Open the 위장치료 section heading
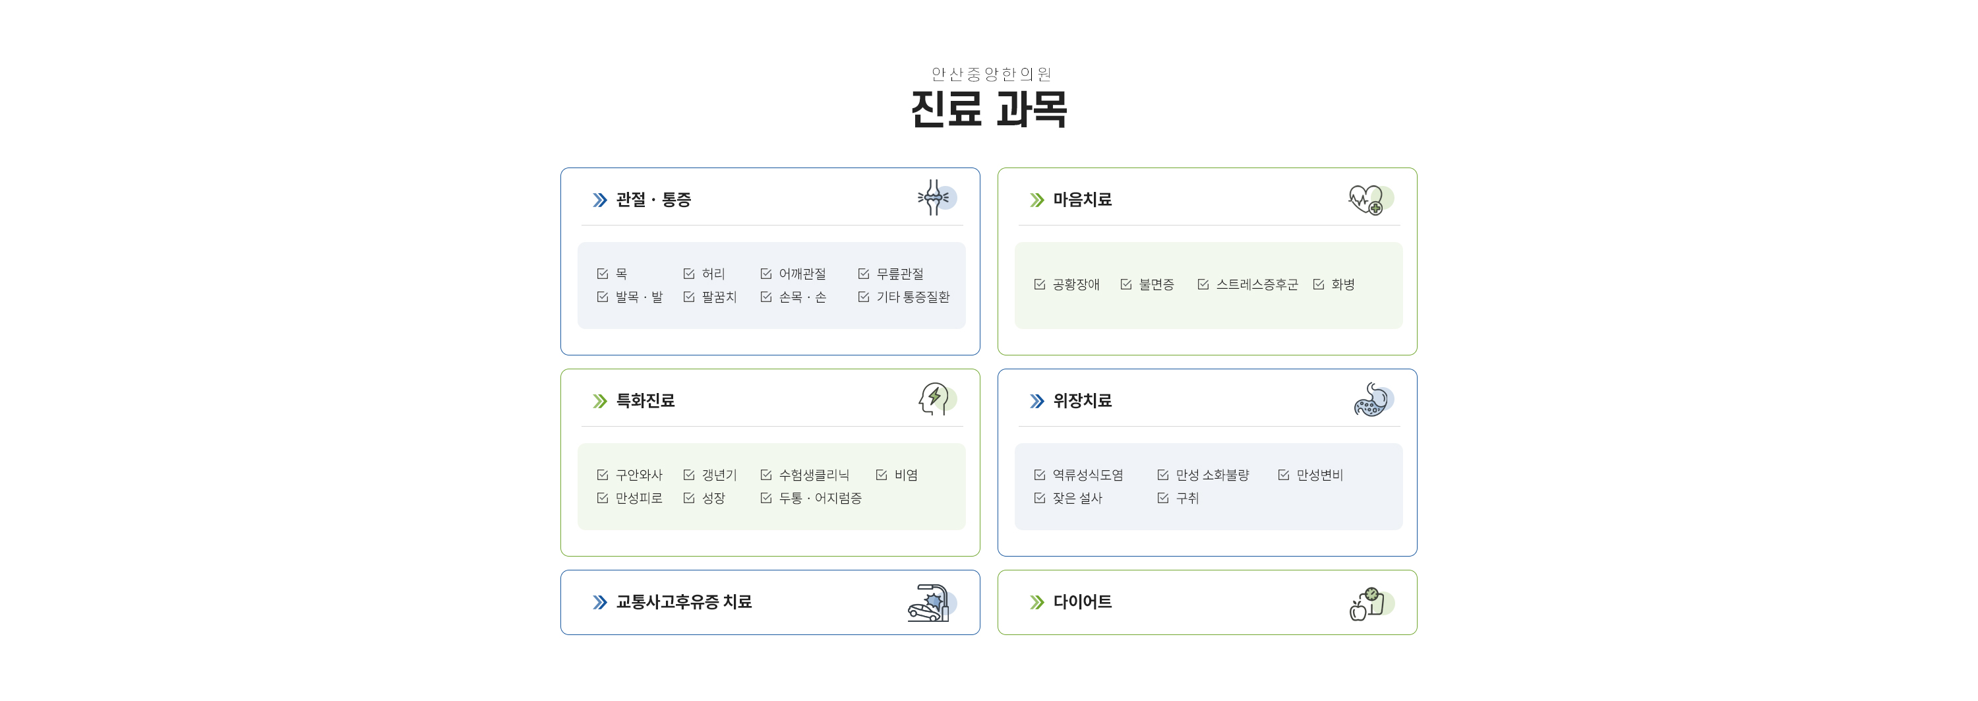The height and width of the screenshot is (701, 1978). coord(1082,401)
